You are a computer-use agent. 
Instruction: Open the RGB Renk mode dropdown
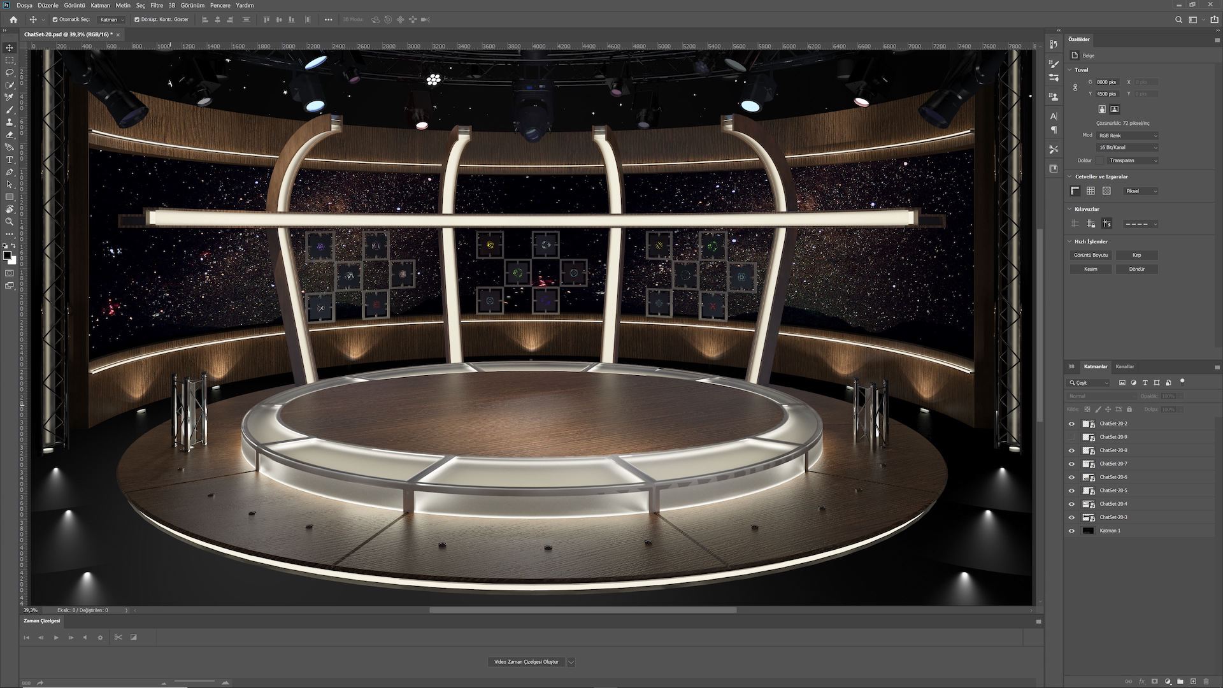click(1127, 136)
